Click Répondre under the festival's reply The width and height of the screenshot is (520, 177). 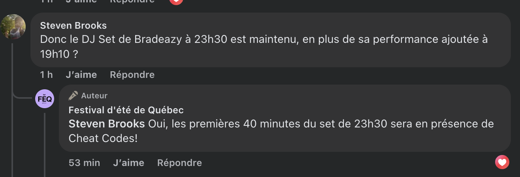tap(179, 162)
